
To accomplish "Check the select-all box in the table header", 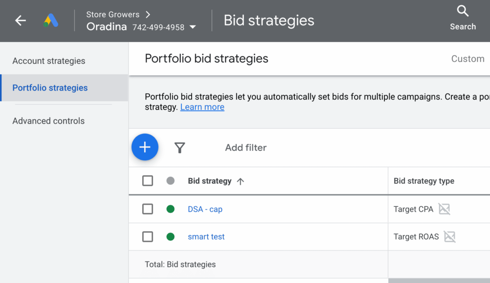I will [147, 181].
